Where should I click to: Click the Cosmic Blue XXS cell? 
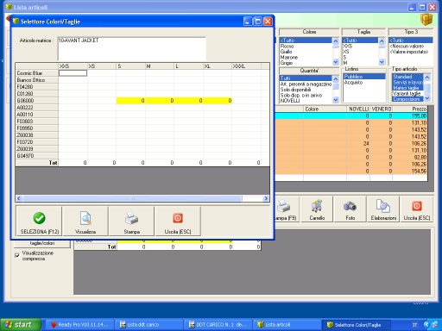tap(73, 73)
